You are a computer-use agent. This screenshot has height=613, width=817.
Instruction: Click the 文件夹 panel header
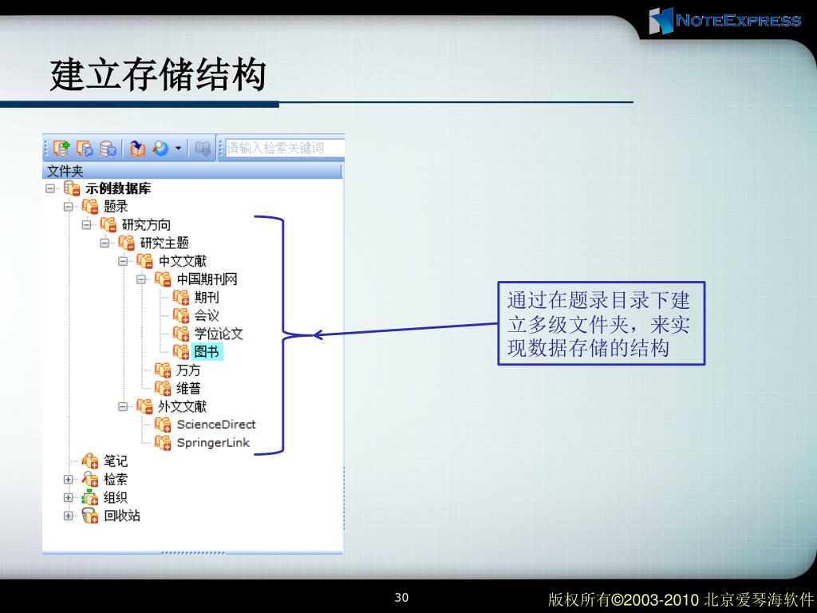click(x=191, y=171)
